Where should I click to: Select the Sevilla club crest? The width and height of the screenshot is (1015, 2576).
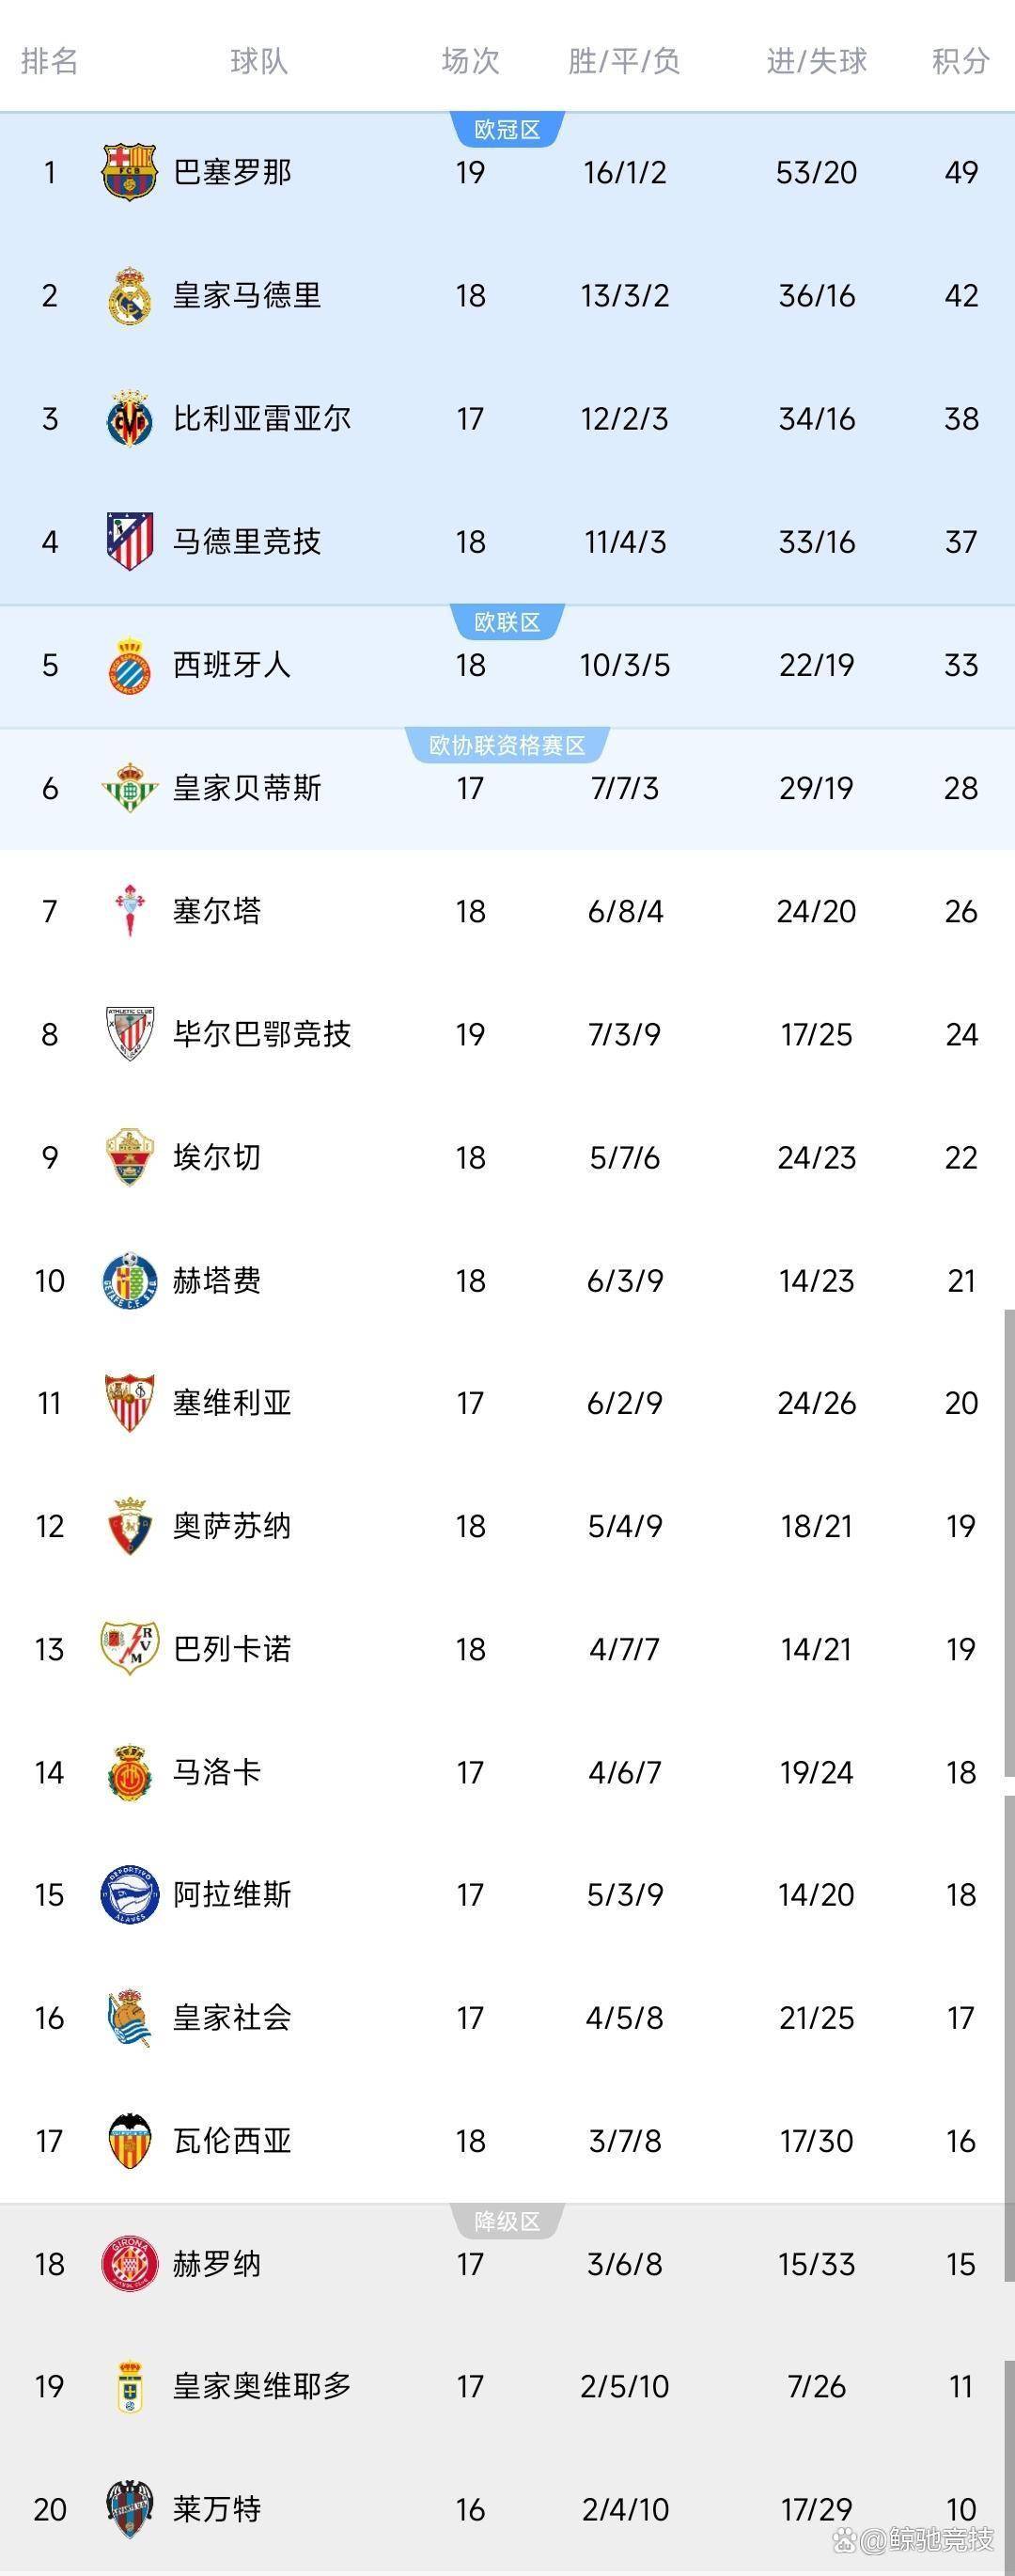coord(129,1403)
